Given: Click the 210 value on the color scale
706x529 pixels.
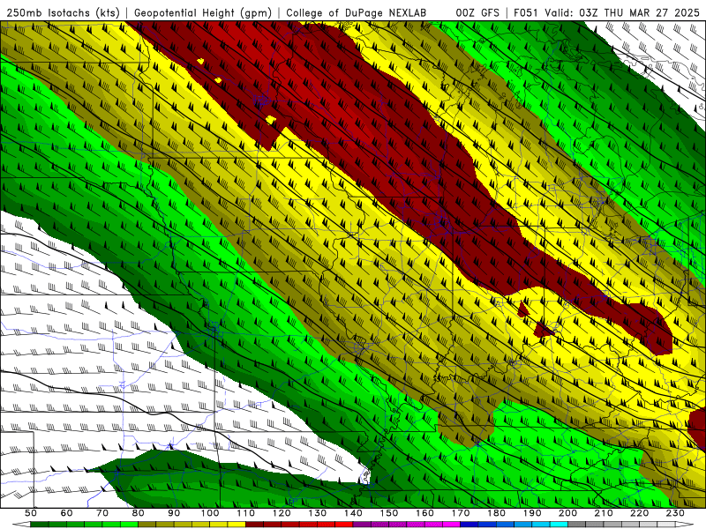Looking at the screenshot, I should point(604,513).
